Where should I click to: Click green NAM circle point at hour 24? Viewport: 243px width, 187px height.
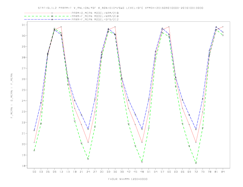pos(88,159)
